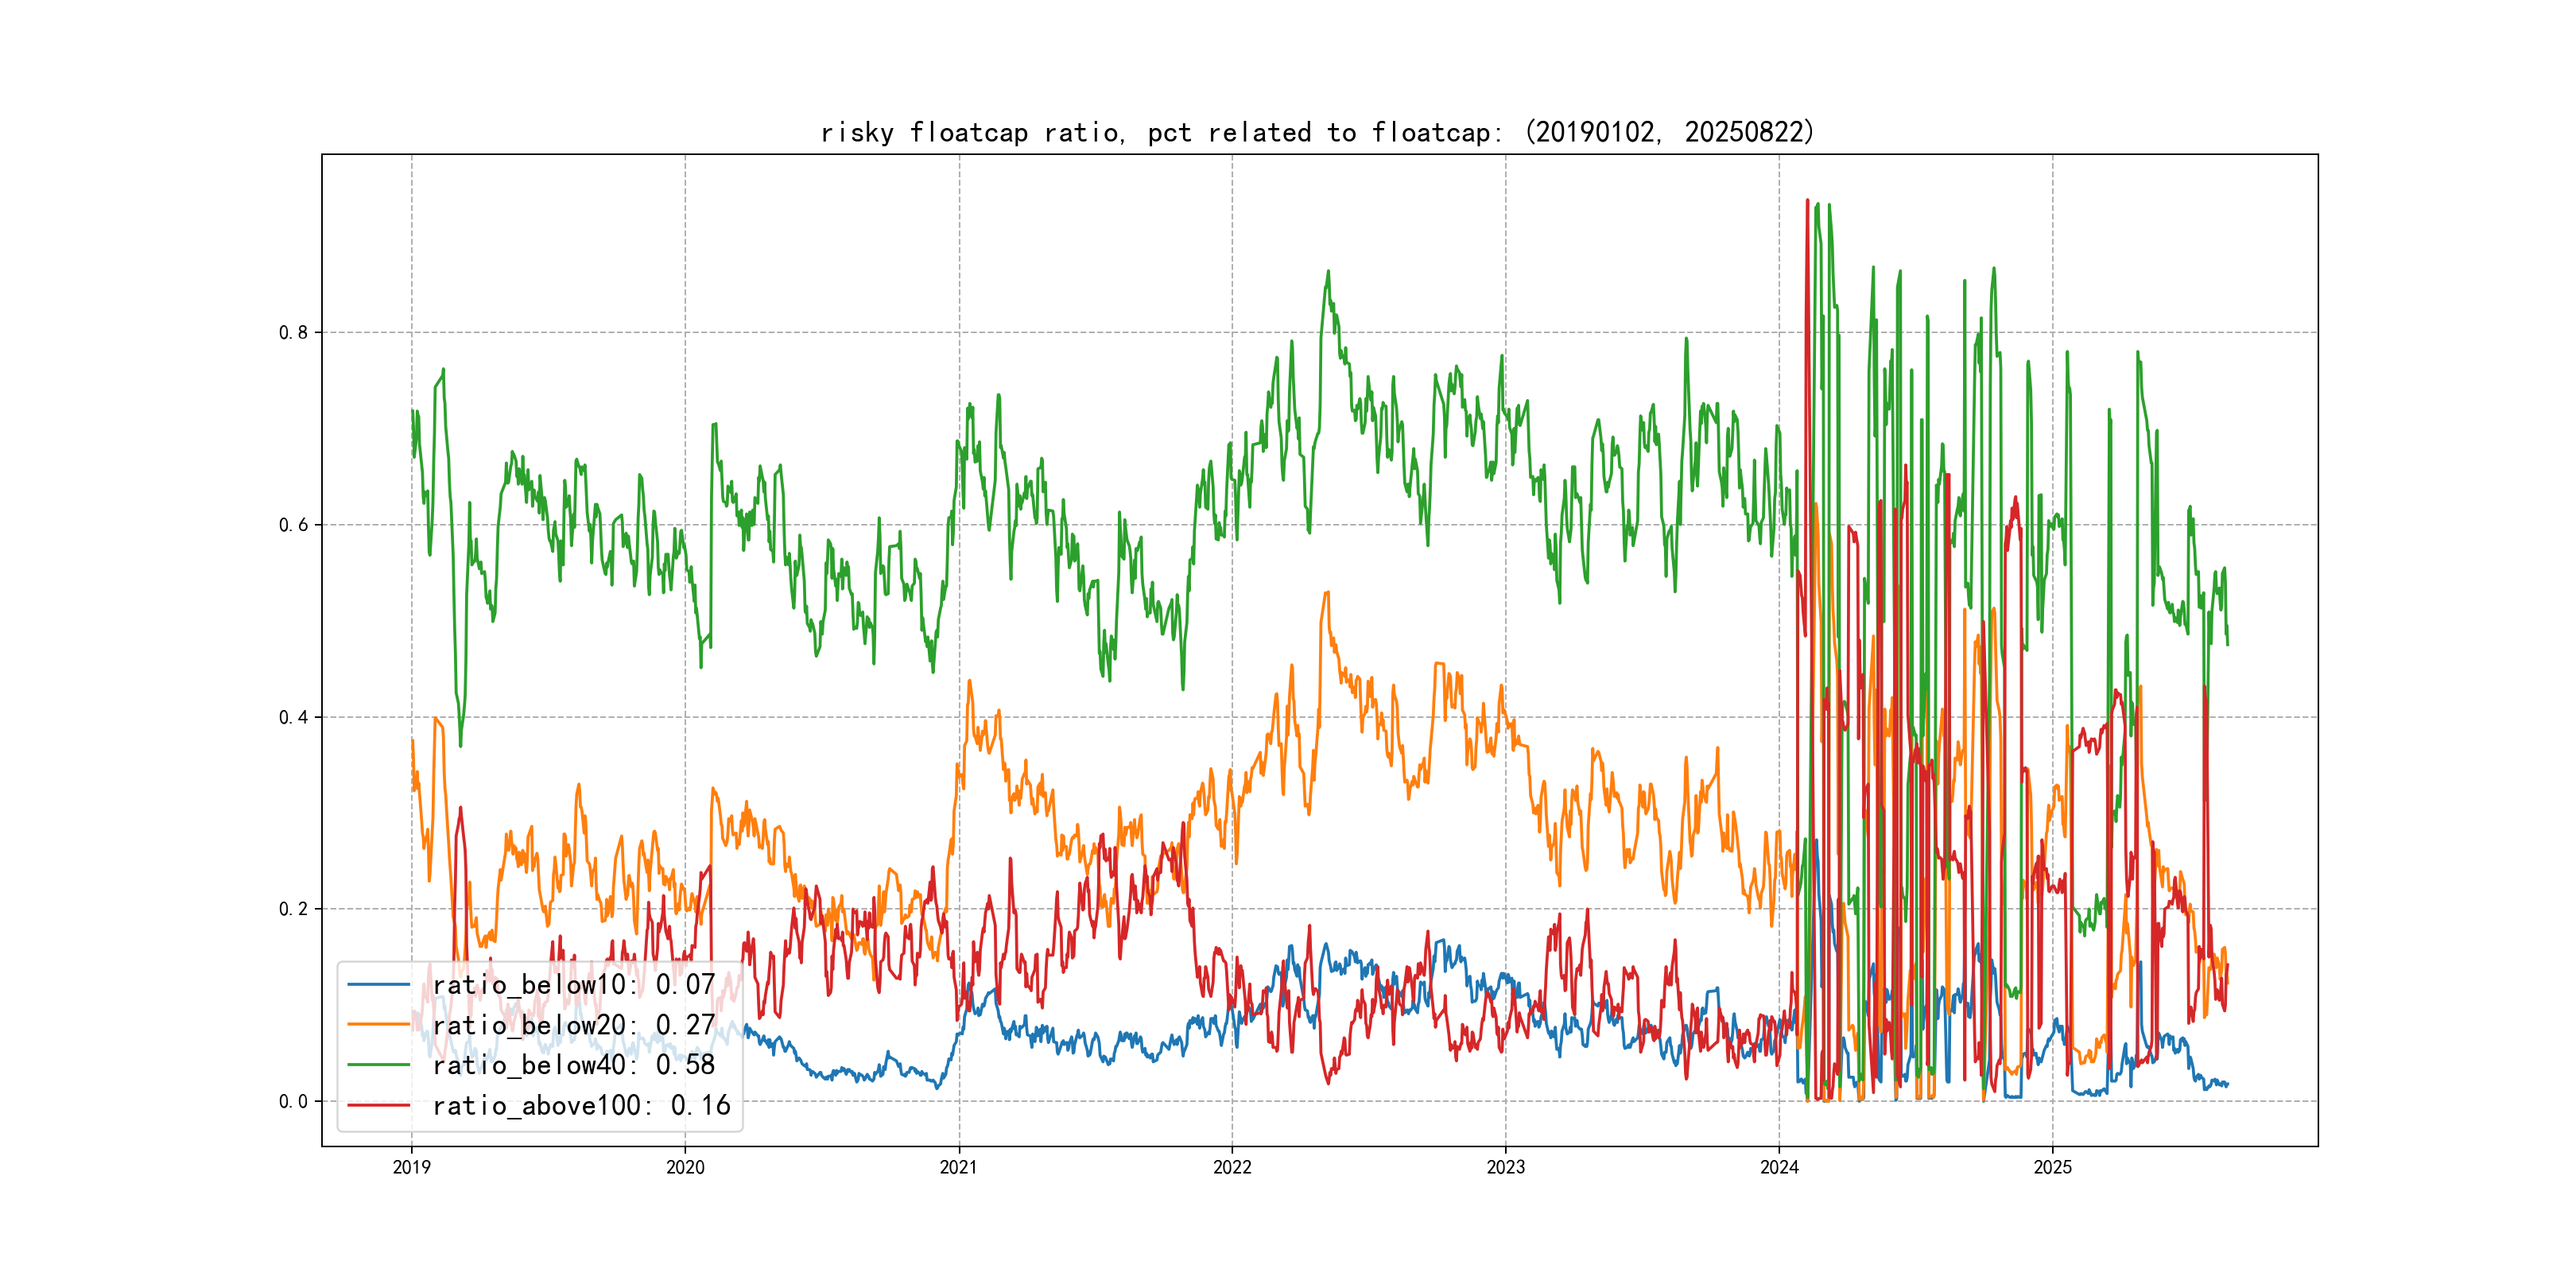The width and height of the screenshot is (2576, 1288).
Task: Click the blue ratio_below10 legend line
Action: [x=378, y=985]
